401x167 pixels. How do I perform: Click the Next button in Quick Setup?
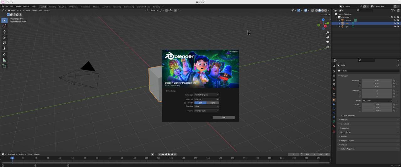(x=224, y=117)
